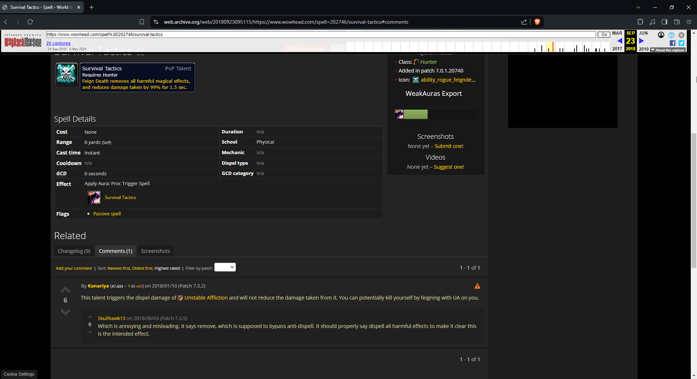Open the Unstable Affliction spell link

206,298
